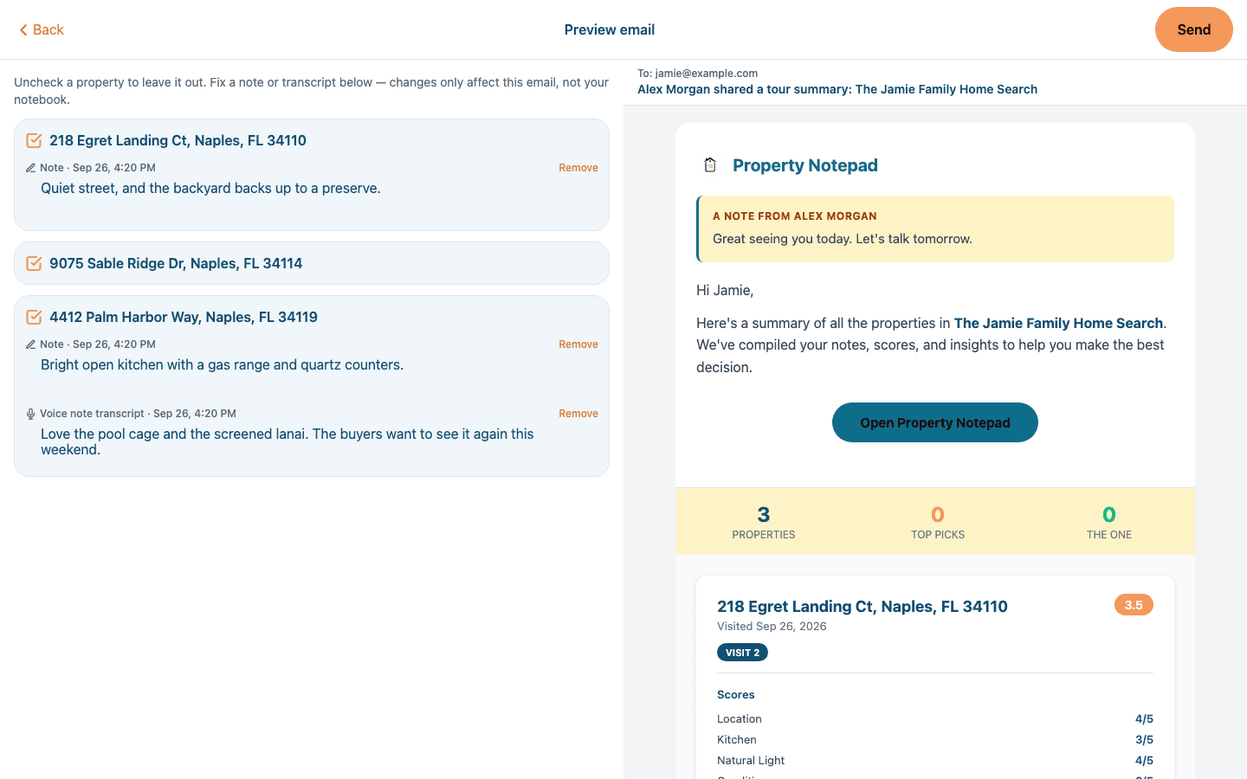This screenshot has height=779, width=1247.
Task: Click the Property Notepad heading text
Action: click(x=805, y=165)
